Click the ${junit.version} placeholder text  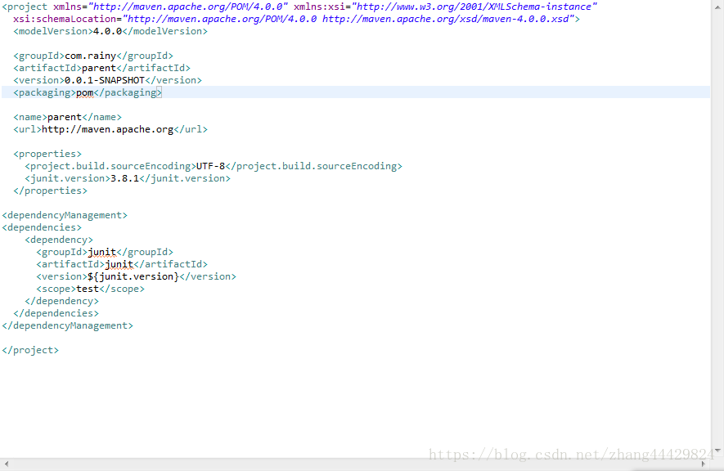click(133, 276)
